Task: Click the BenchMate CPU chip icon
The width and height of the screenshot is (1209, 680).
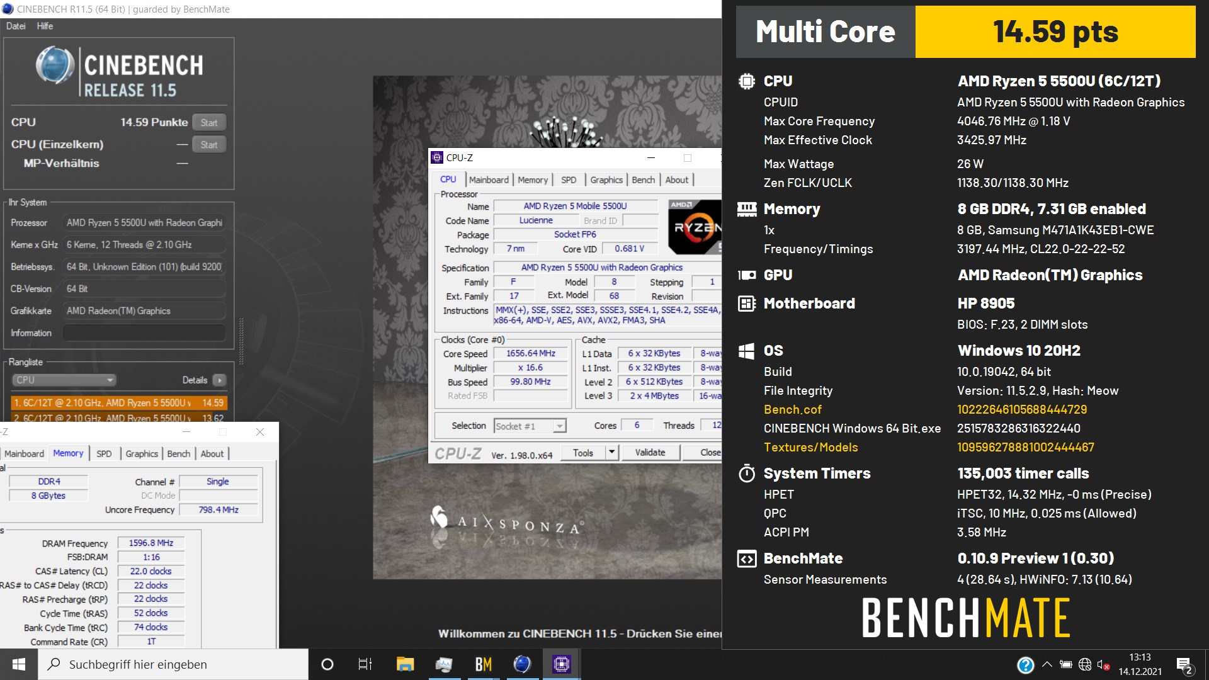Action: [747, 81]
